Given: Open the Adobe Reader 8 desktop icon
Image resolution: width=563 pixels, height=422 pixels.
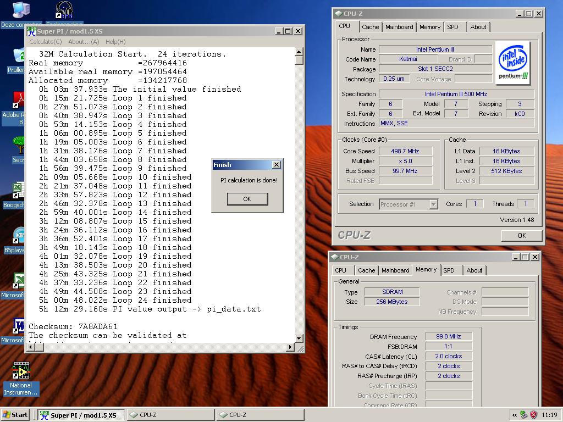Looking at the screenshot, I should [19, 100].
